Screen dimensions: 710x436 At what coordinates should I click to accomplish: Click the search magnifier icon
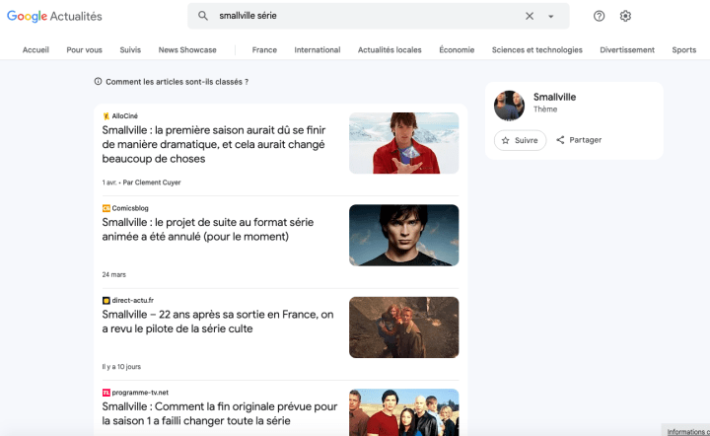point(203,16)
